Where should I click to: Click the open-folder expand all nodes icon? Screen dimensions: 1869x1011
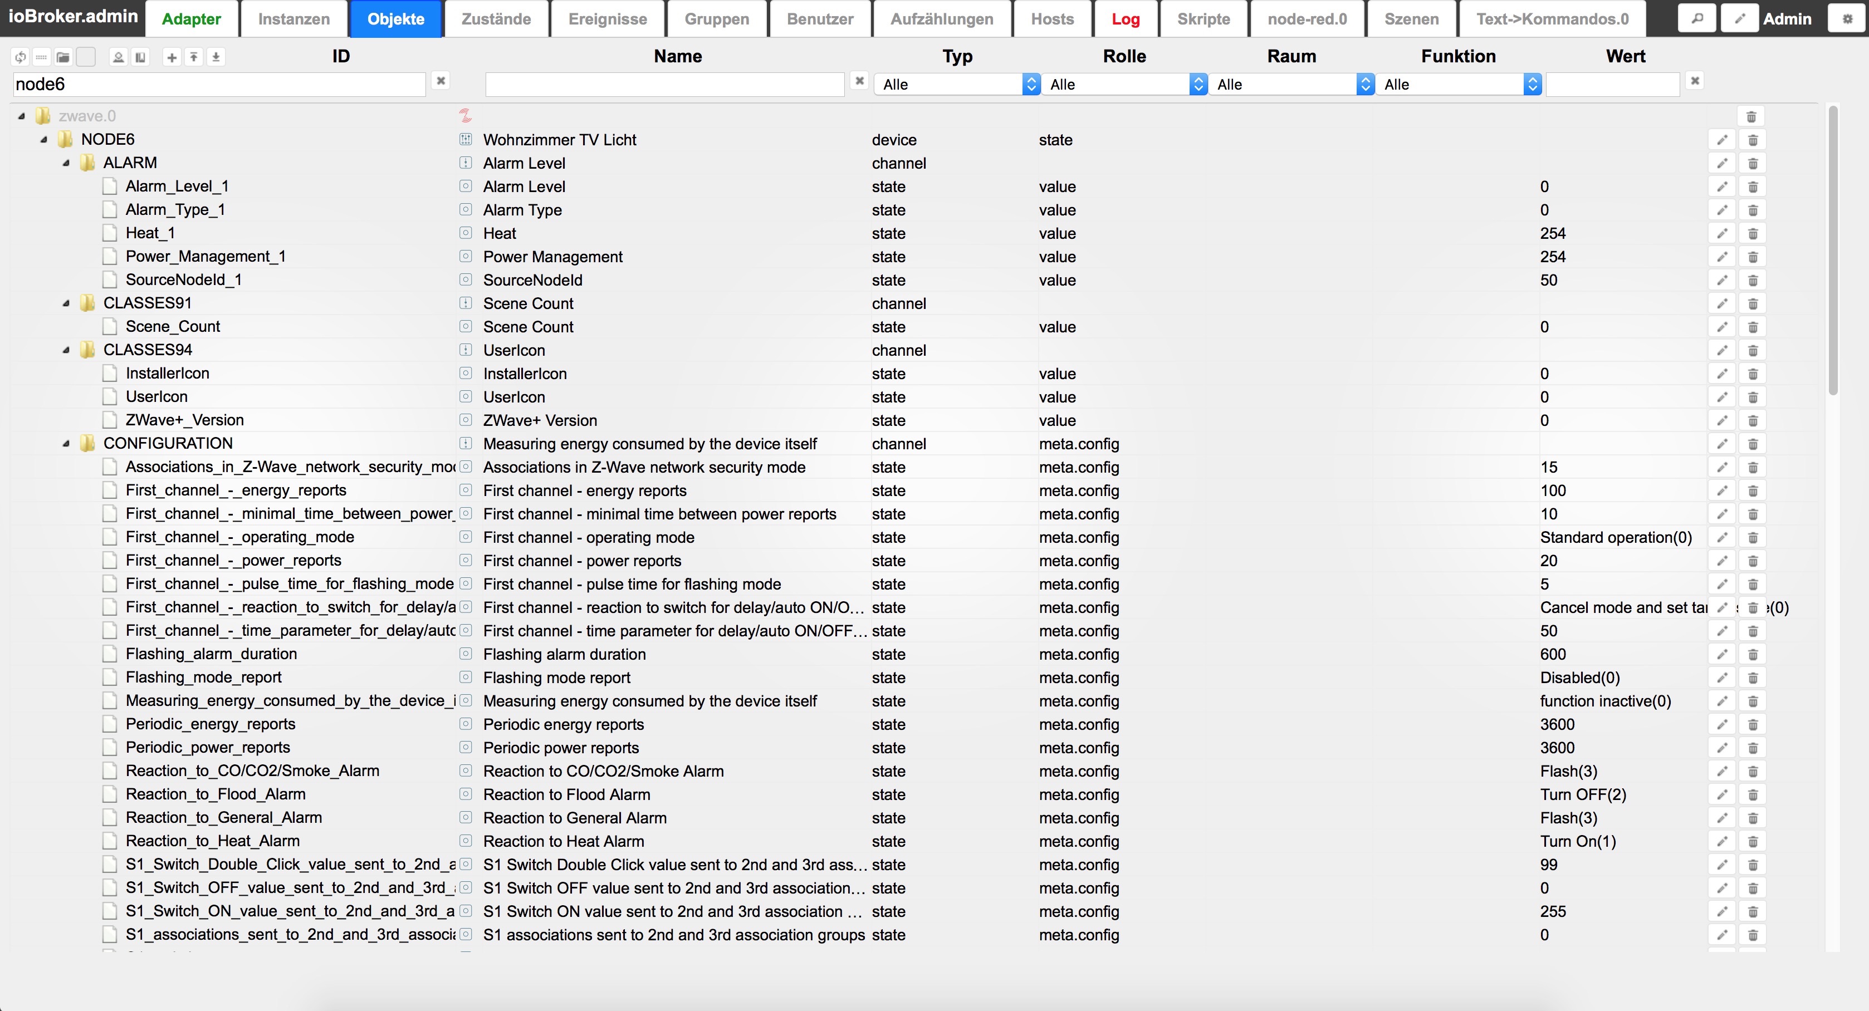63,57
